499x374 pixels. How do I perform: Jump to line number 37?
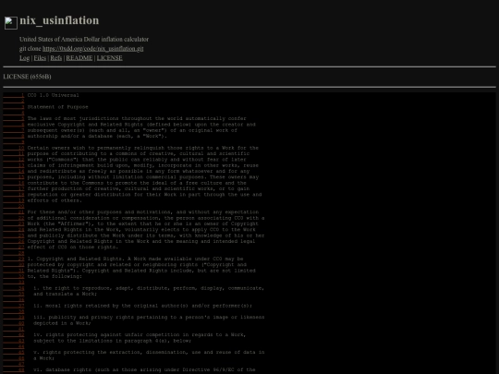(14, 306)
